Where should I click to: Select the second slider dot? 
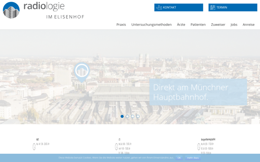tap(127, 116)
